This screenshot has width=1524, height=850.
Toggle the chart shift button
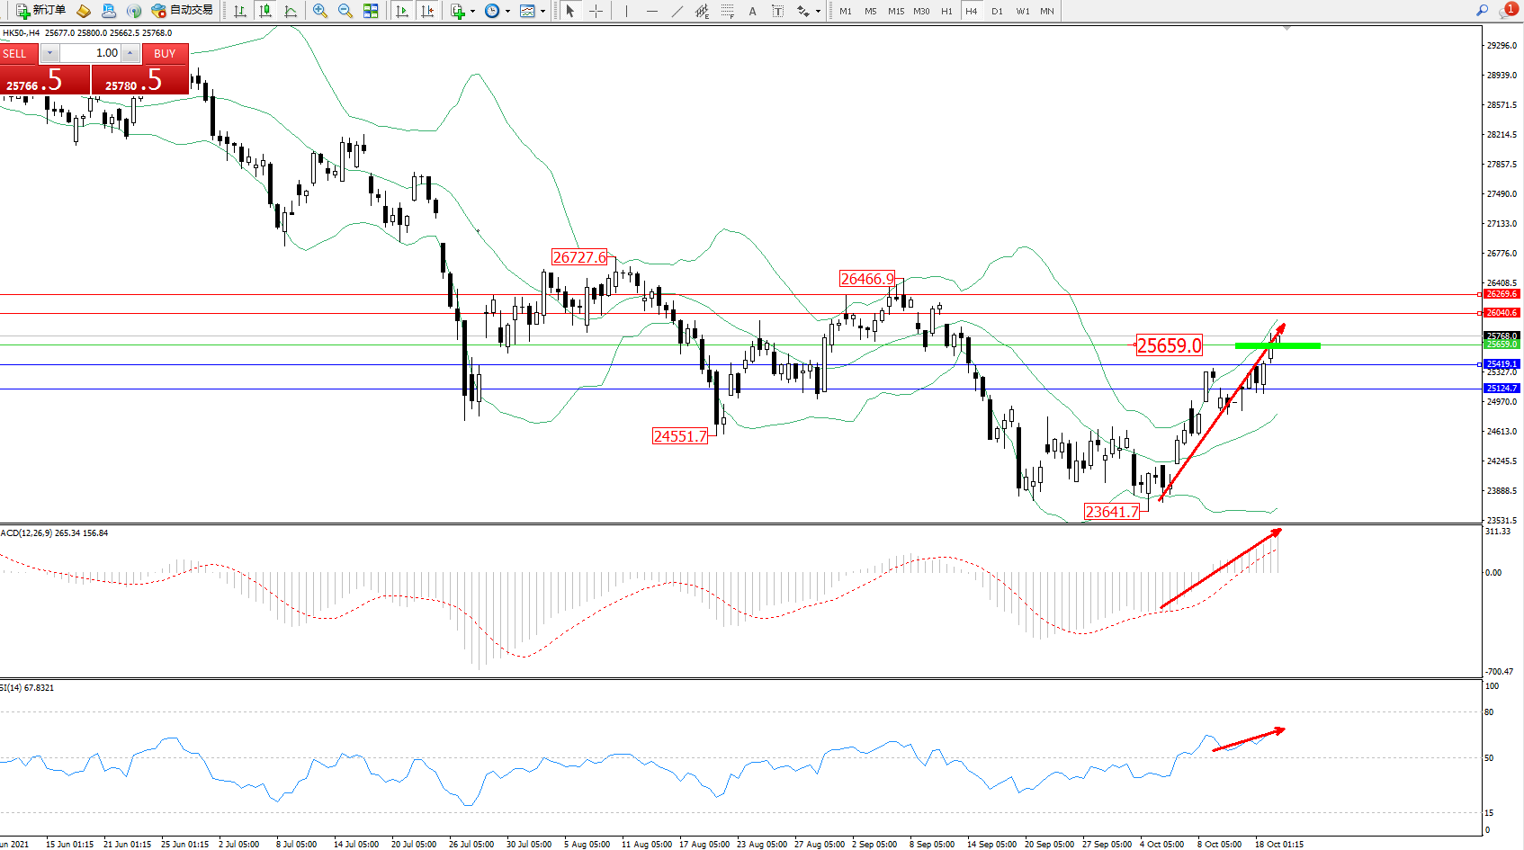coord(427,11)
